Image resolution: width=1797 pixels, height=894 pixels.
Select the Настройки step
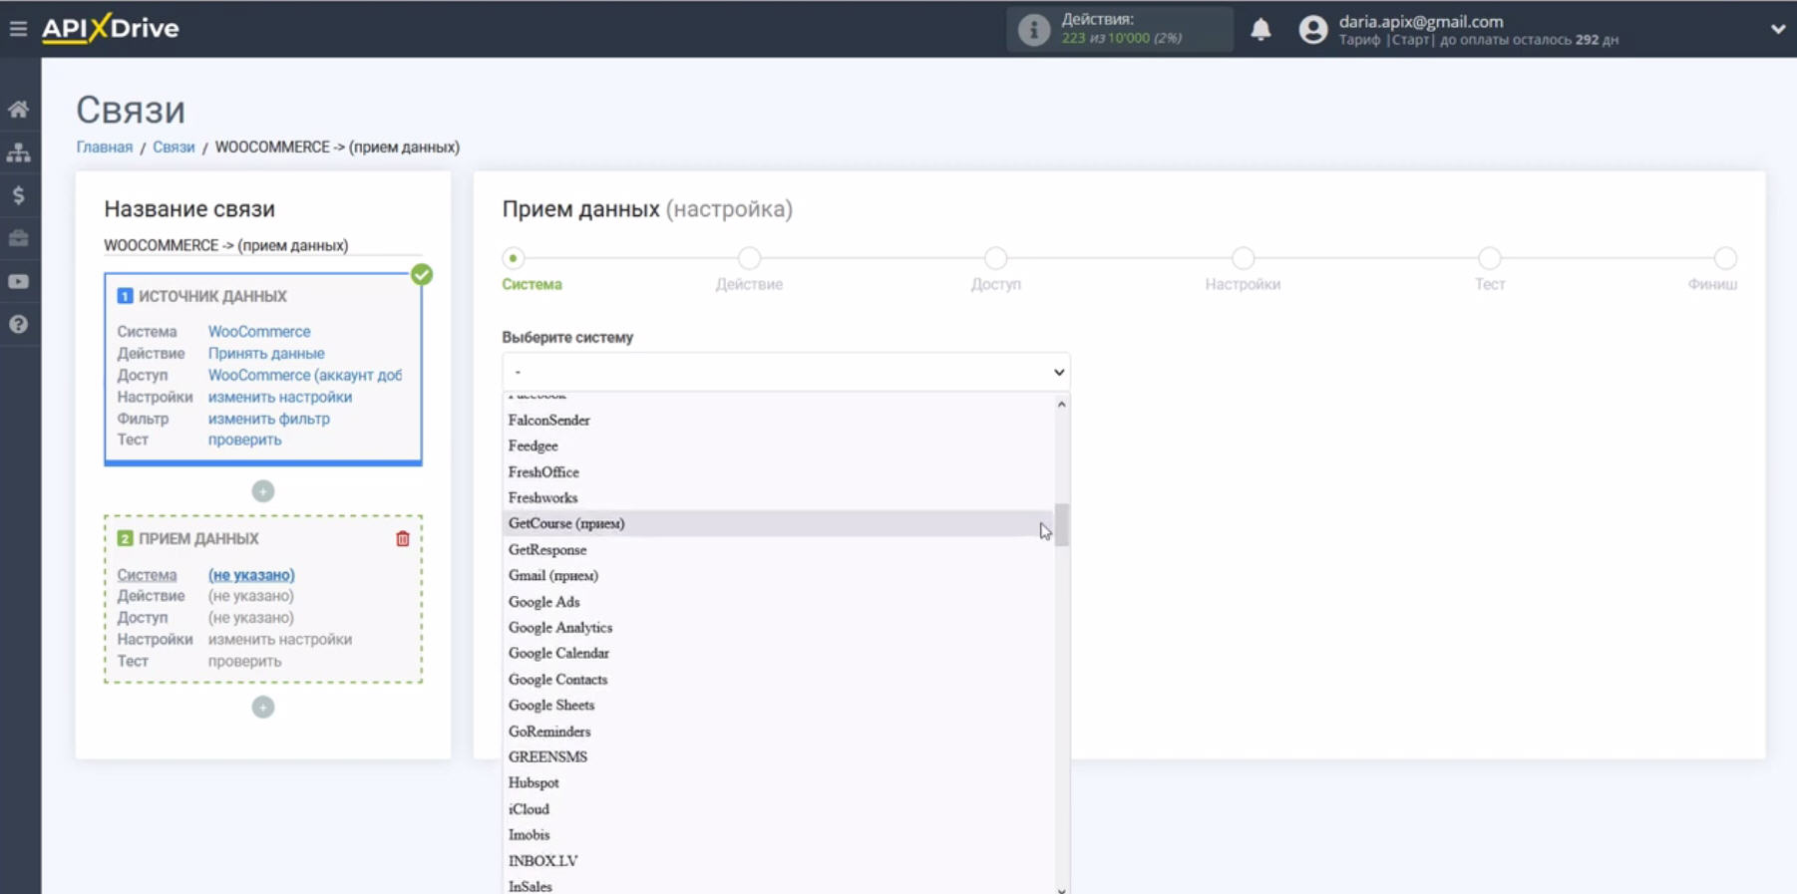1243,259
